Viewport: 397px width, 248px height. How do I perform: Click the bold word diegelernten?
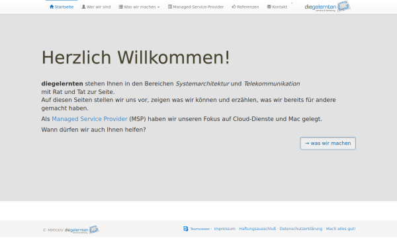point(62,83)
